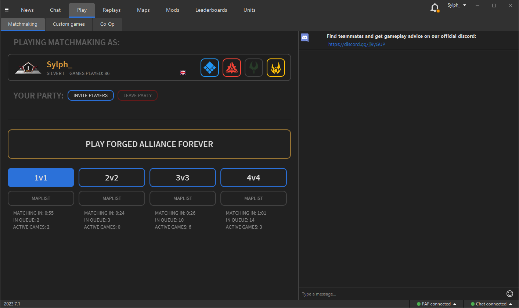Toggle the UEF faction icon

tap(210, 68)
